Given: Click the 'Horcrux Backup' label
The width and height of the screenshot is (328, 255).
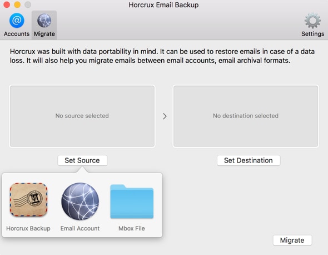Looking at the screenshot, I should pyautogui.click(x=28, y=228).
